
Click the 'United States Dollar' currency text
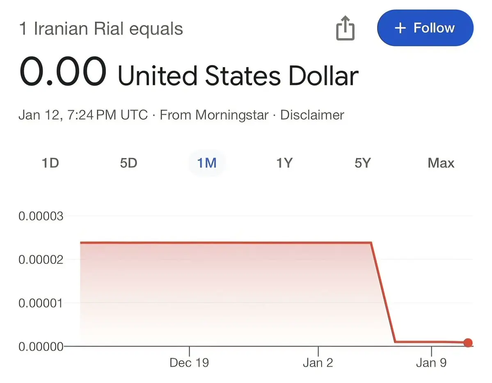[238, 76]
